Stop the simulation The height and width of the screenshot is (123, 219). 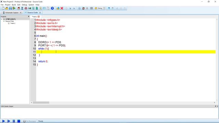click(19, 121)
